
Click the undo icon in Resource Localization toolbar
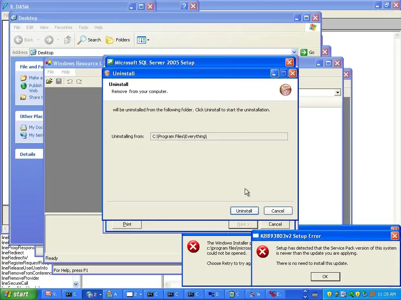[x=70, y=81]
